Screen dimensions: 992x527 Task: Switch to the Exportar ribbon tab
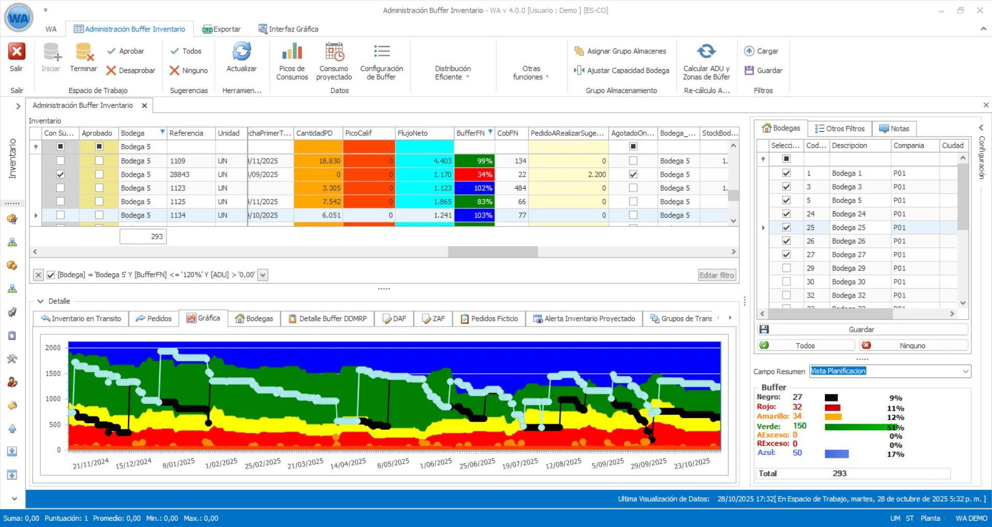[222, 29]
